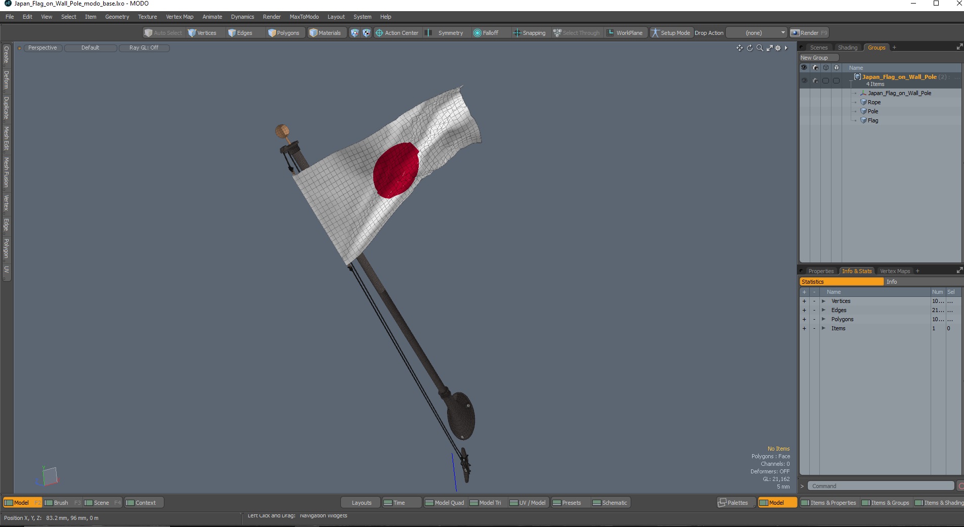Viewport: 964px width, 527px height.
Task: Click the viewport axis orientation gizmo
Action: click(x=48, y=476)
